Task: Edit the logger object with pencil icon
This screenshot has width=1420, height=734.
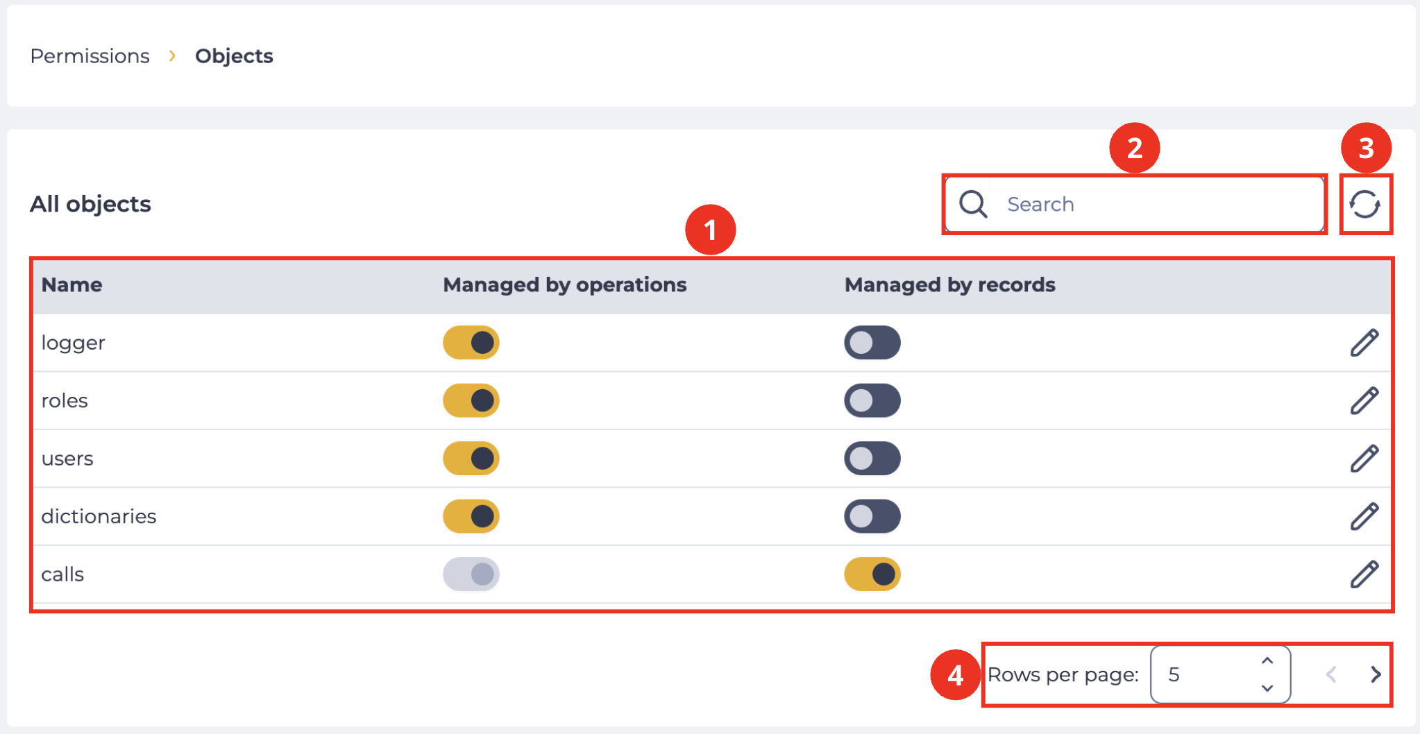Action: (x=1364, y=343)
